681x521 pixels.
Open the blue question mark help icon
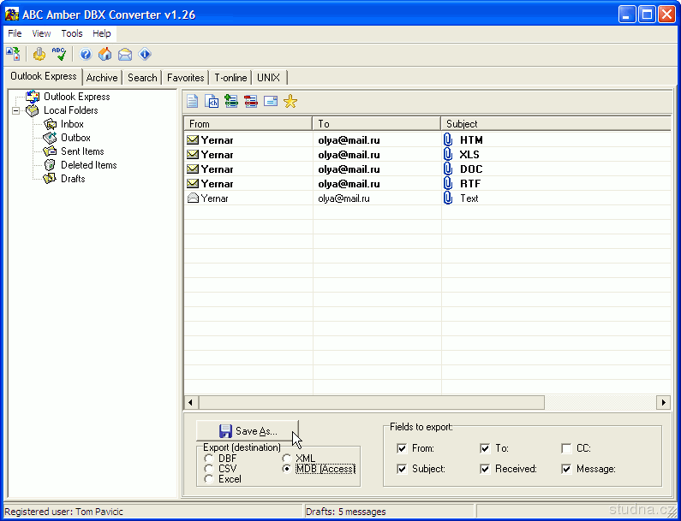coord(86,55)
